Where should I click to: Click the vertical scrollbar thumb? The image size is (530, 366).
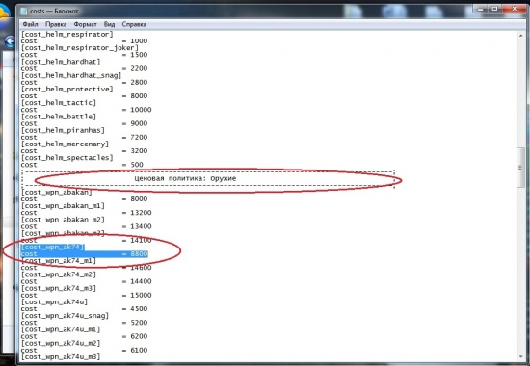point(520,168)
